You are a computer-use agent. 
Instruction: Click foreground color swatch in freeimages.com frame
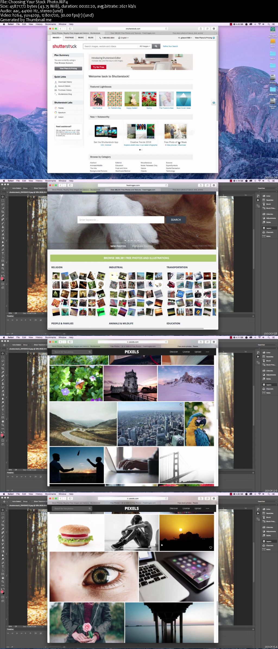click(x=2, y=279)
